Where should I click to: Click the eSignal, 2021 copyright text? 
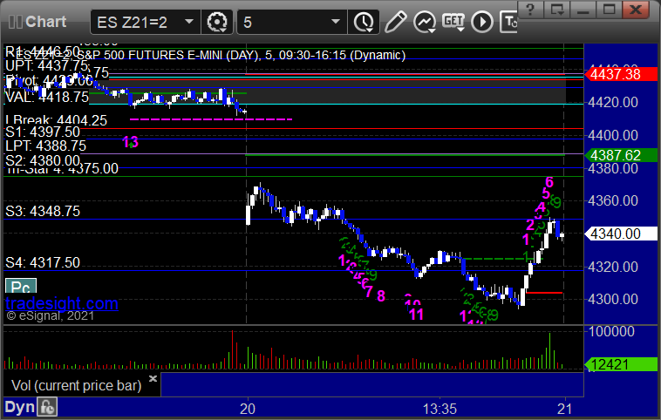[51, 315]
